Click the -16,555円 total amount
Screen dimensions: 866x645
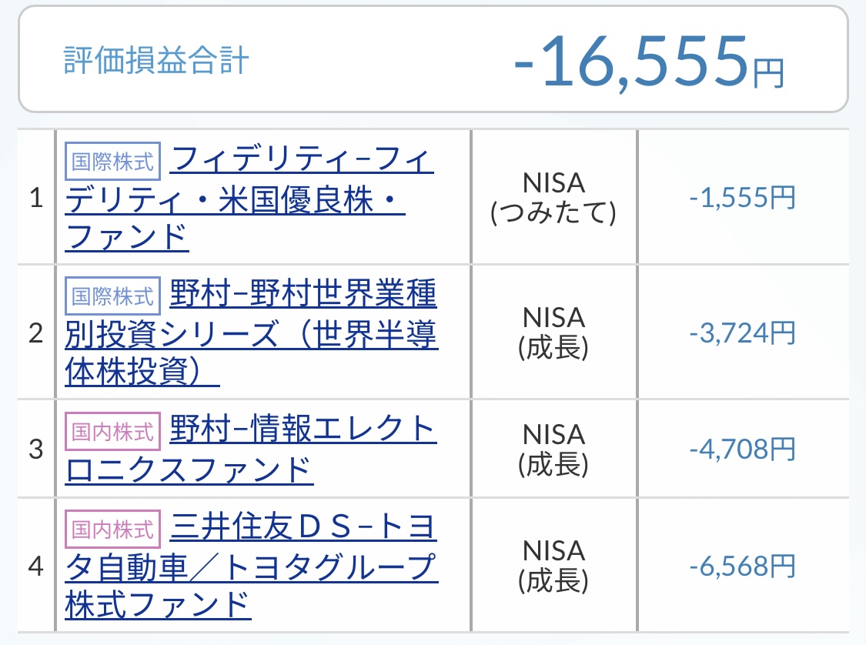coord(648,61)
